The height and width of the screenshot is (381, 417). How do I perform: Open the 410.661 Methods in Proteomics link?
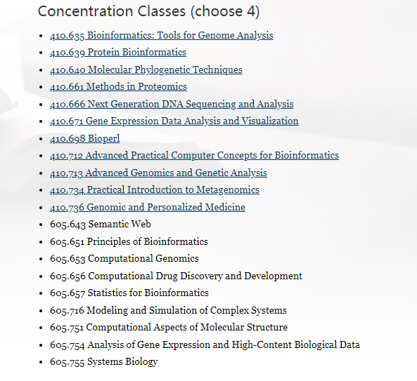(x=118, y=87)
